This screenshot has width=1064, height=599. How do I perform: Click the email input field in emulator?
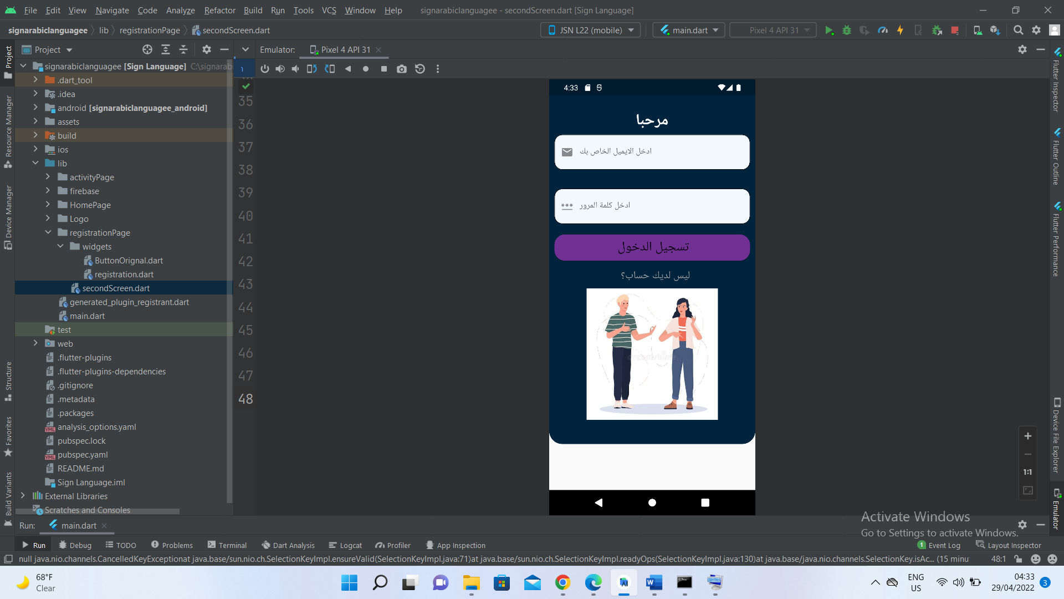[652, 152]
